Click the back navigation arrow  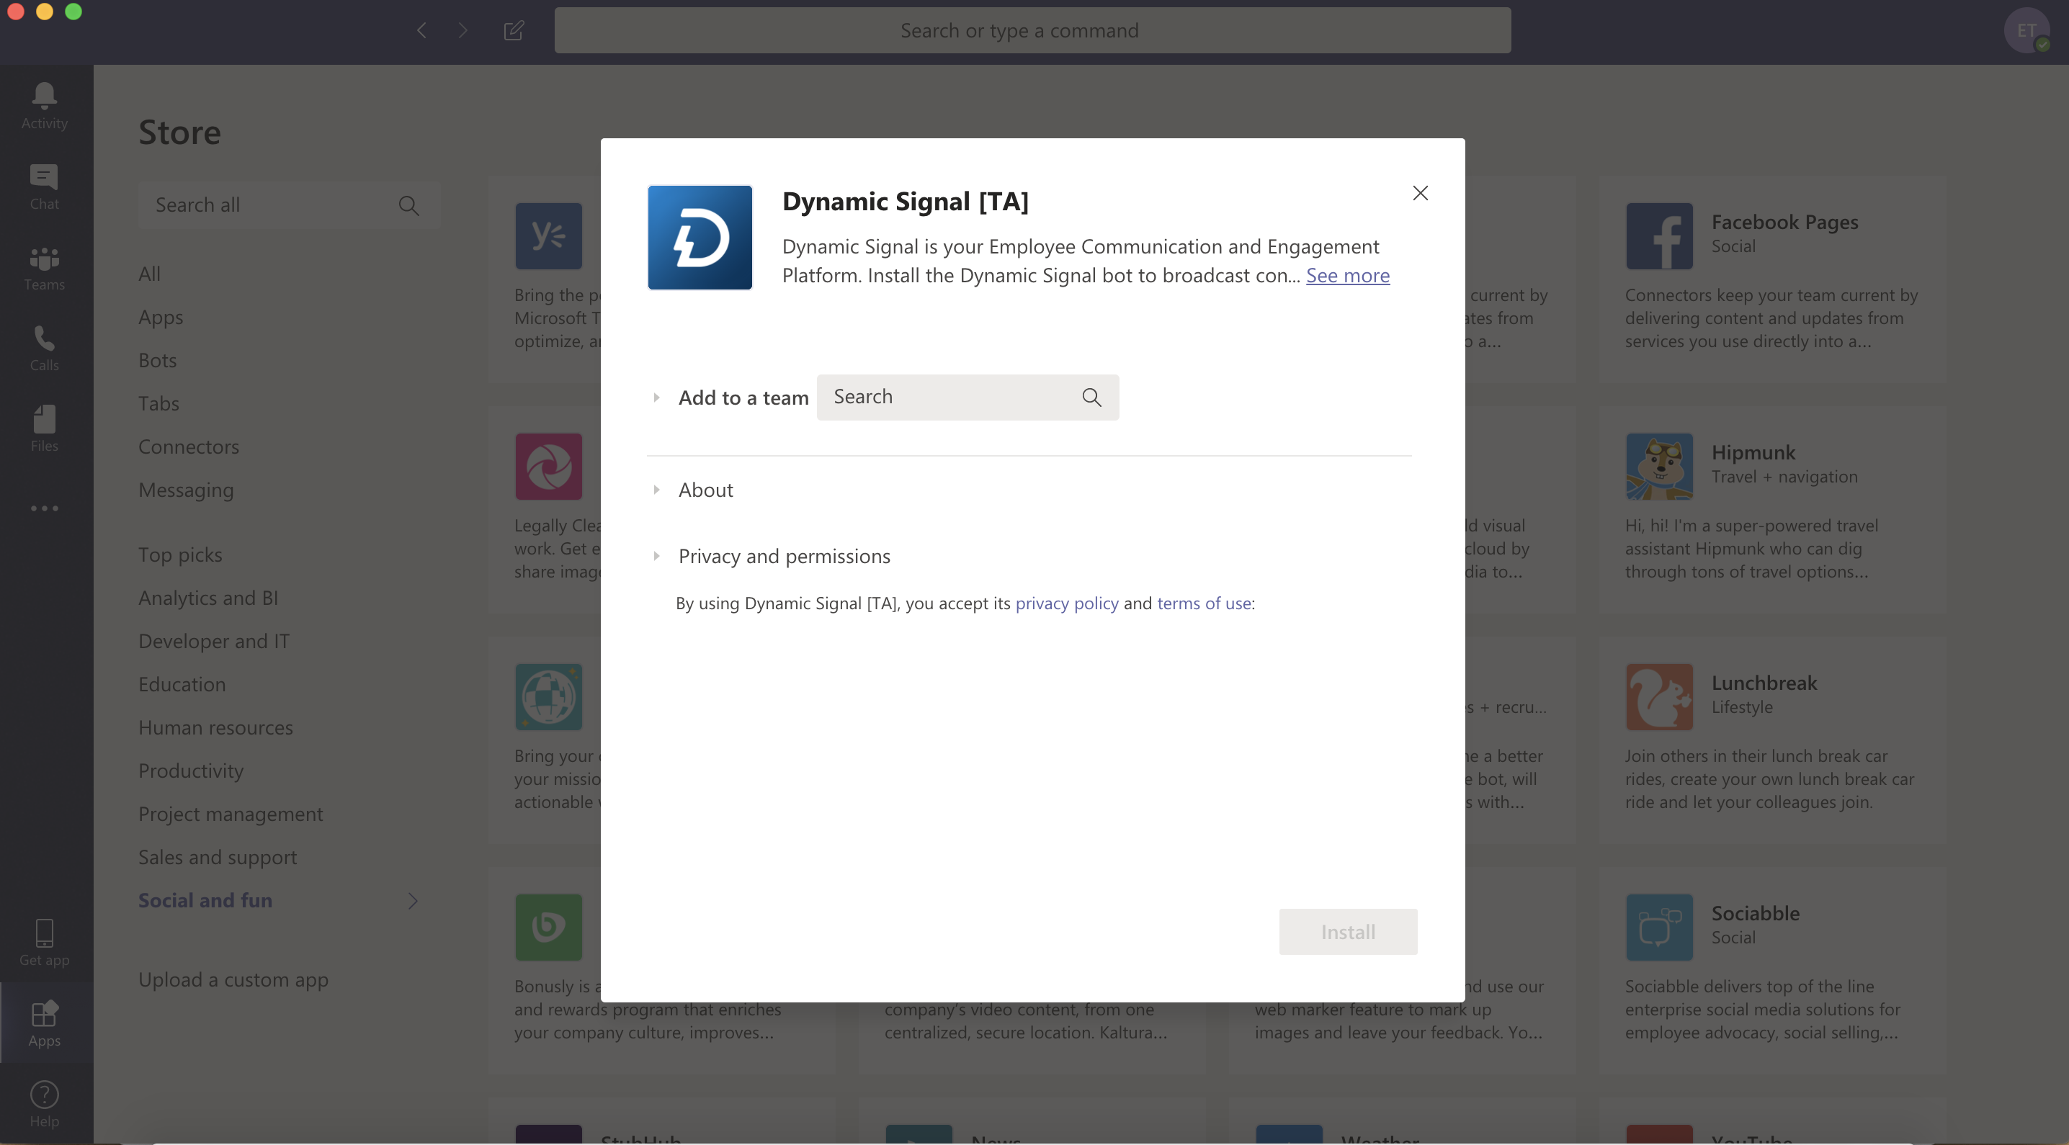click(x=421, y=30)
